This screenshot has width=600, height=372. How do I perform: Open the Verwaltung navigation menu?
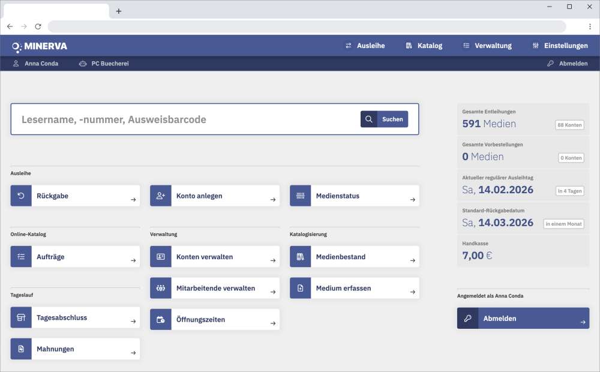coord(487,46)
